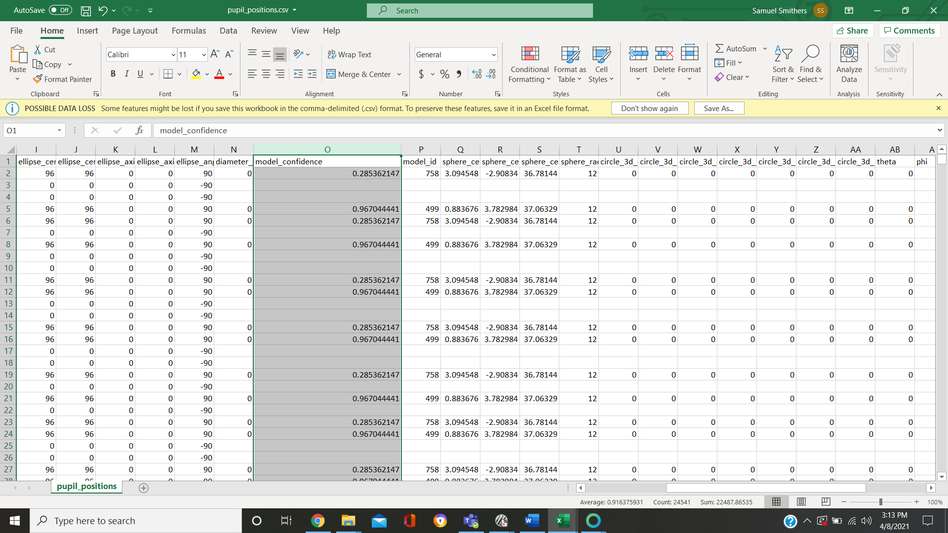Viewport: 948px width, 533px height.
Task: Toggle AutoSave switch
Action: coord(60,10)
